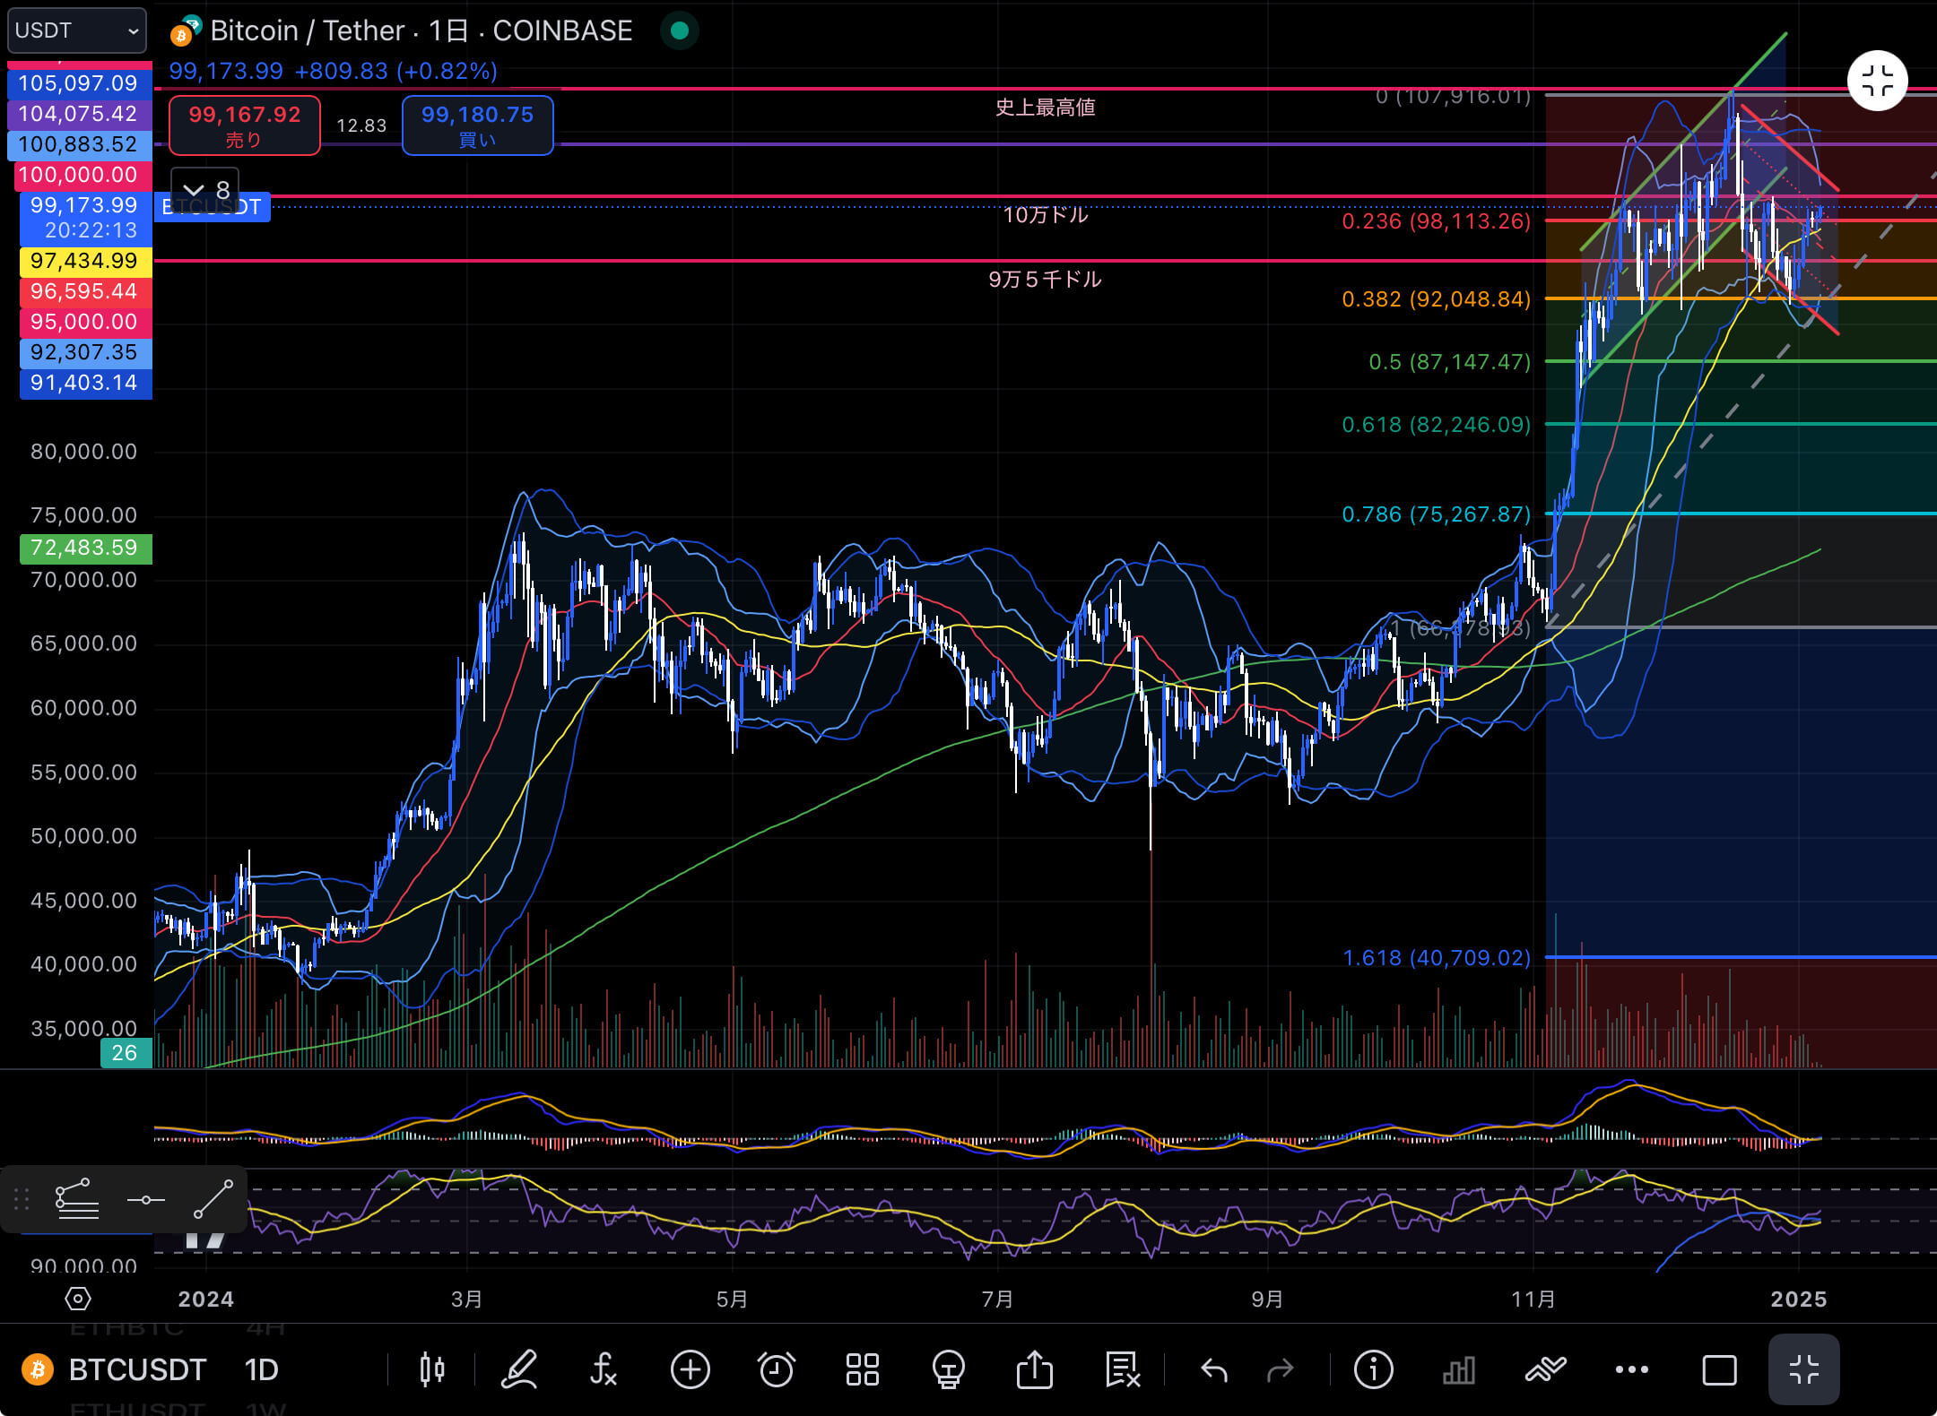Screen dimensions: 1937x1416
Task: Click the 12.83 spread value
Action: [361, 125]
